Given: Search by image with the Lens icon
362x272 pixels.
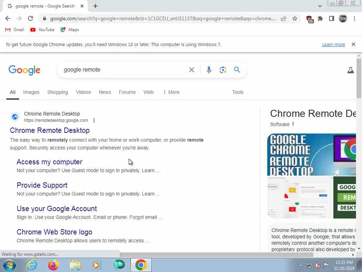Looking at the screenshot, I should [x=223, y=70].
